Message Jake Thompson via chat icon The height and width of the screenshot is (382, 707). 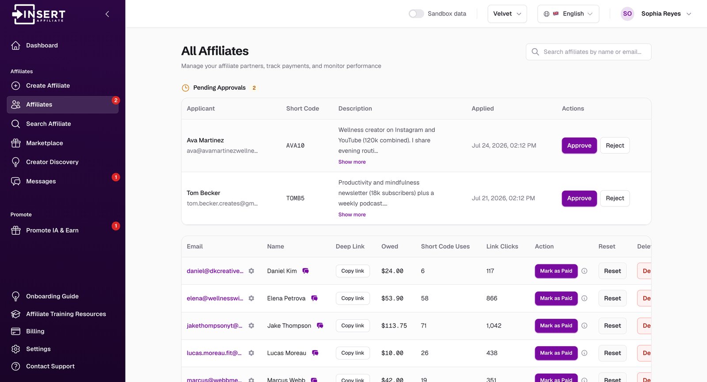(320, 326)
